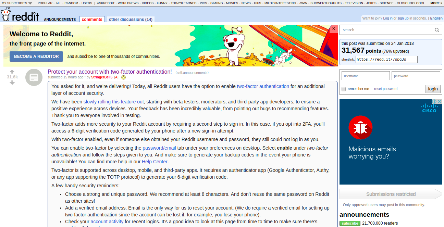Screen dimensions: 444x227
Task: Open the Television subreddit link
Action: [x=354, y=3]
